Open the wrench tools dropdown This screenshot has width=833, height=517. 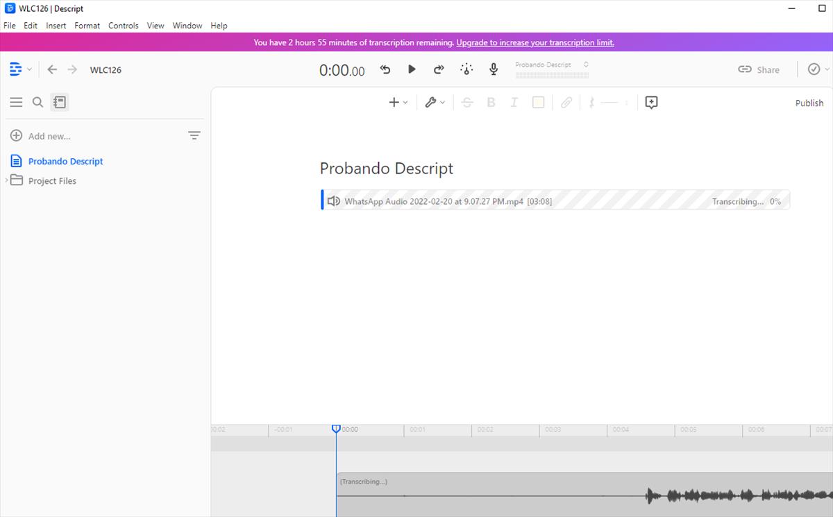pos(435,103)
